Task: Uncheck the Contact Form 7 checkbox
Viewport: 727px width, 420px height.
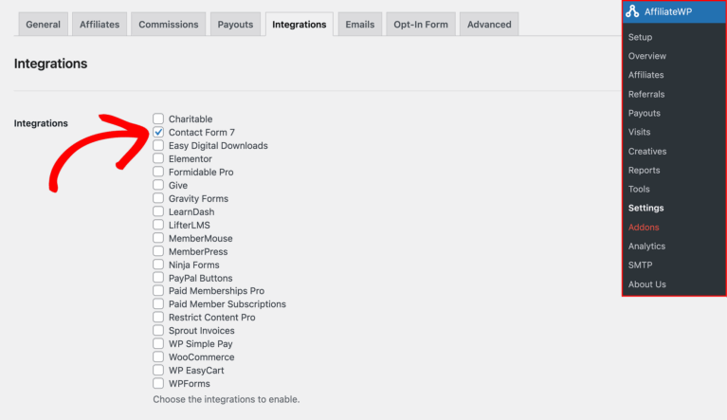Action: (158, 132)
